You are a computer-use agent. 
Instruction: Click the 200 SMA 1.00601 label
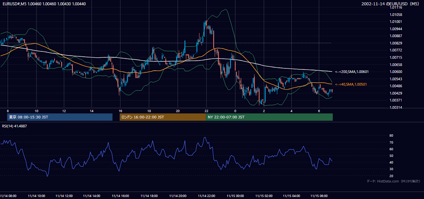coord(352,72)
